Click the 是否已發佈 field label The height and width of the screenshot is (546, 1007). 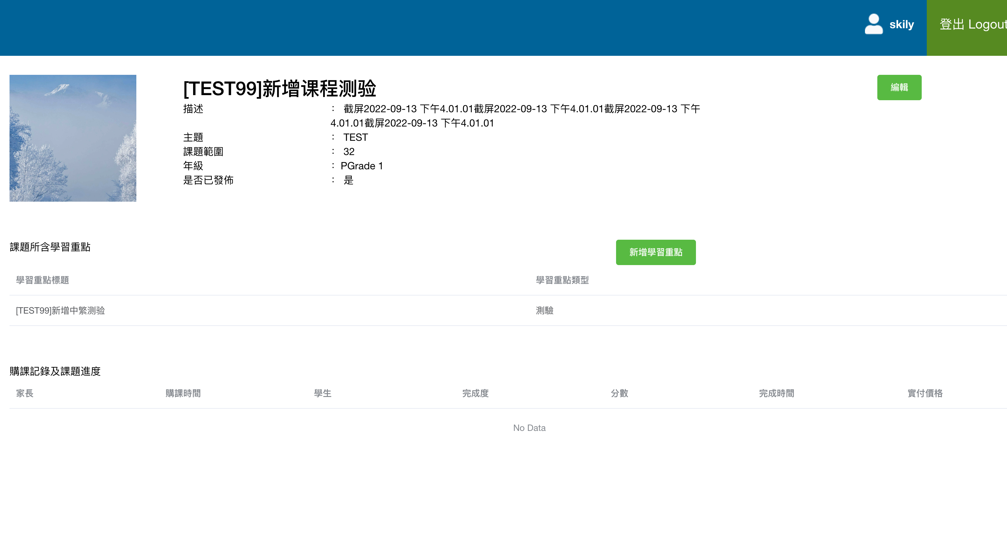click(208, 180)
